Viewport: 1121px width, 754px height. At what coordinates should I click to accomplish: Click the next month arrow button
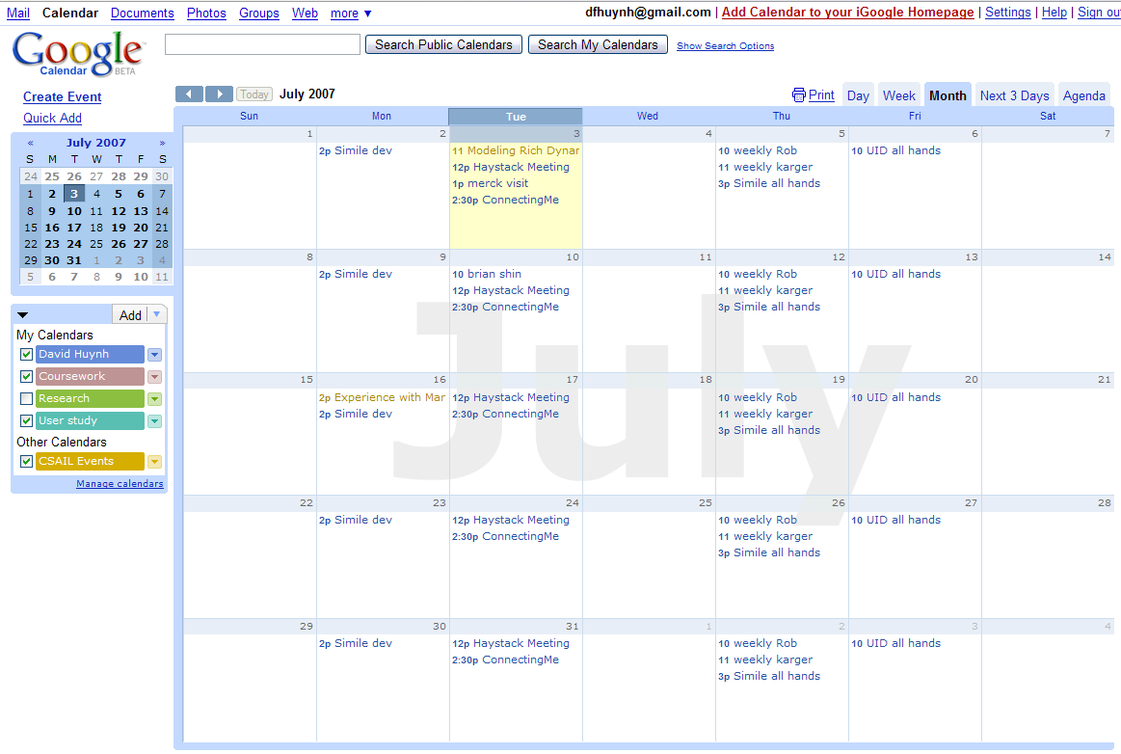pyautogui.click(x=219, y=94)
